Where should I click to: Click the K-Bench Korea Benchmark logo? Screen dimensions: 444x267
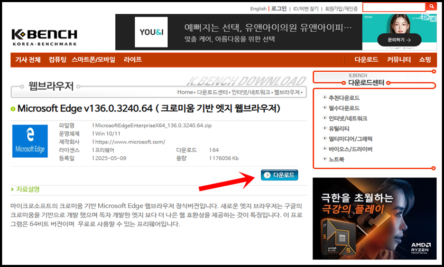[44, 37]
